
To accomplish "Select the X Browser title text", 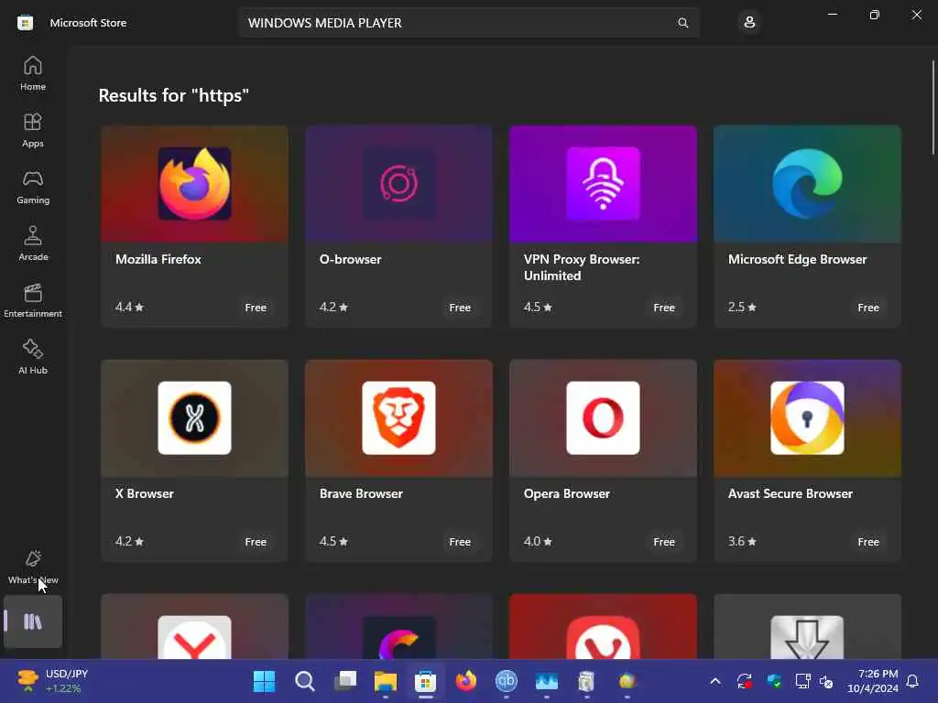I will [145, 493].
